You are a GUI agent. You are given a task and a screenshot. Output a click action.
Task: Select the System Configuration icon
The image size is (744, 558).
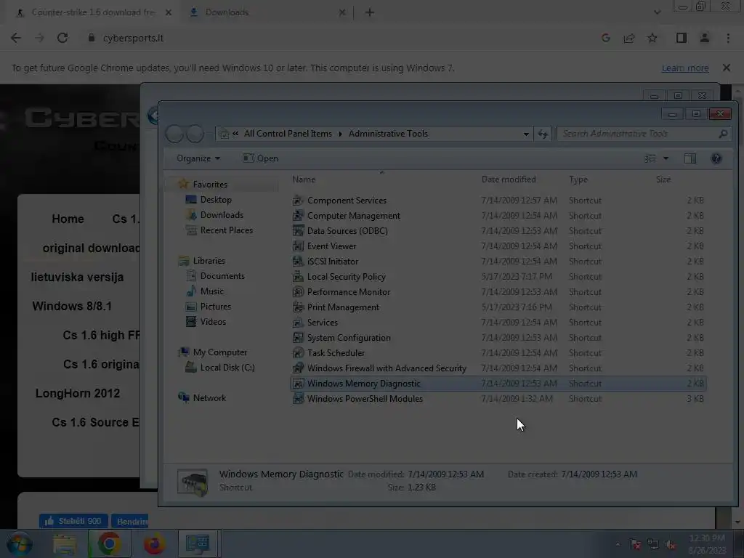298,338
